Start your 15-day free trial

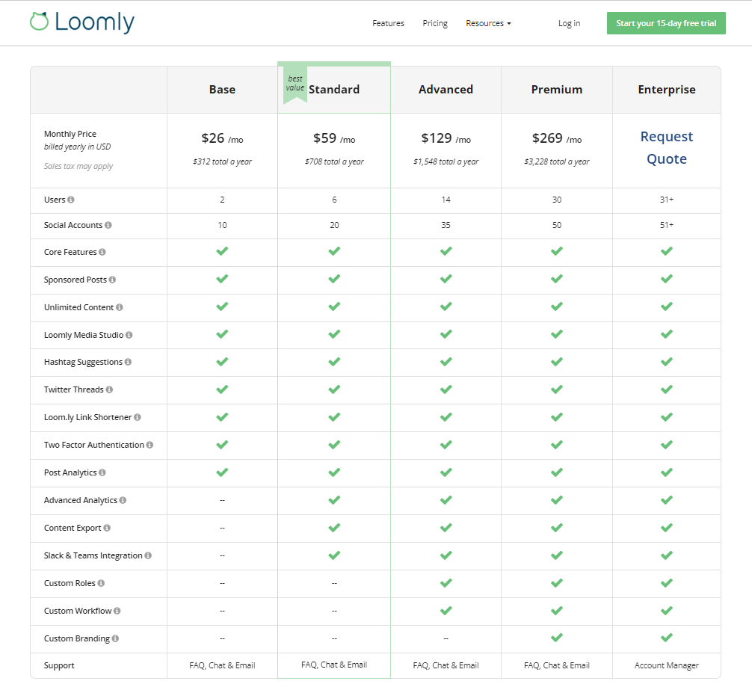666,23
